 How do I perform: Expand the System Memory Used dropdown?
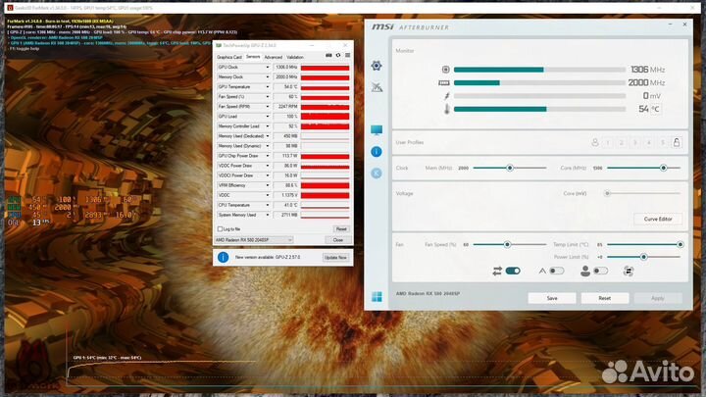(268, 215)
